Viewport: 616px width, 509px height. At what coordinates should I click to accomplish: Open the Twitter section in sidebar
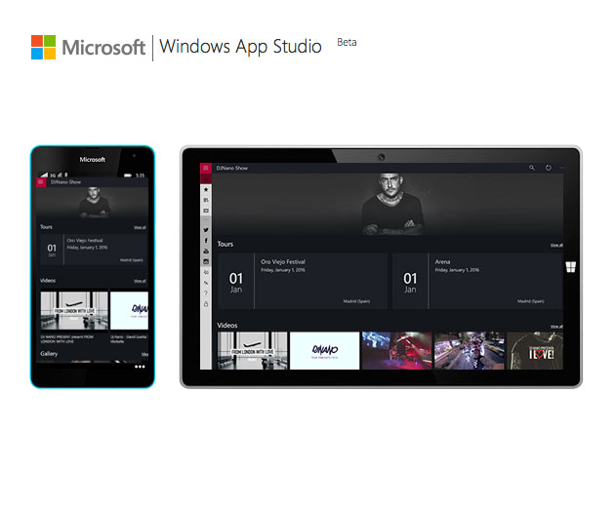206,230
